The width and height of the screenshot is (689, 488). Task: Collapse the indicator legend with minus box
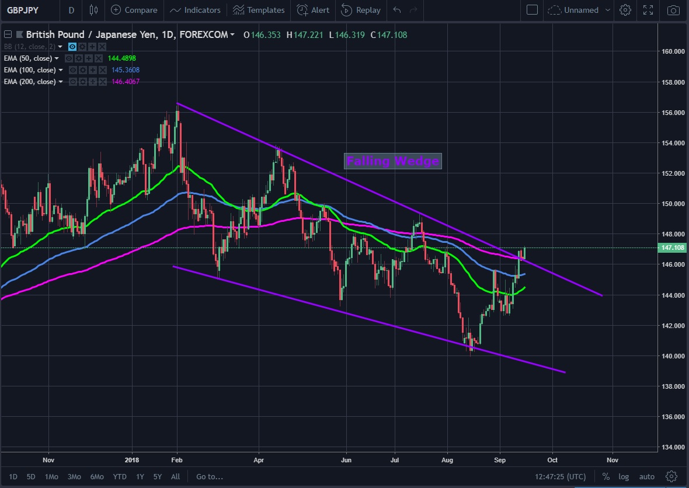8,35
